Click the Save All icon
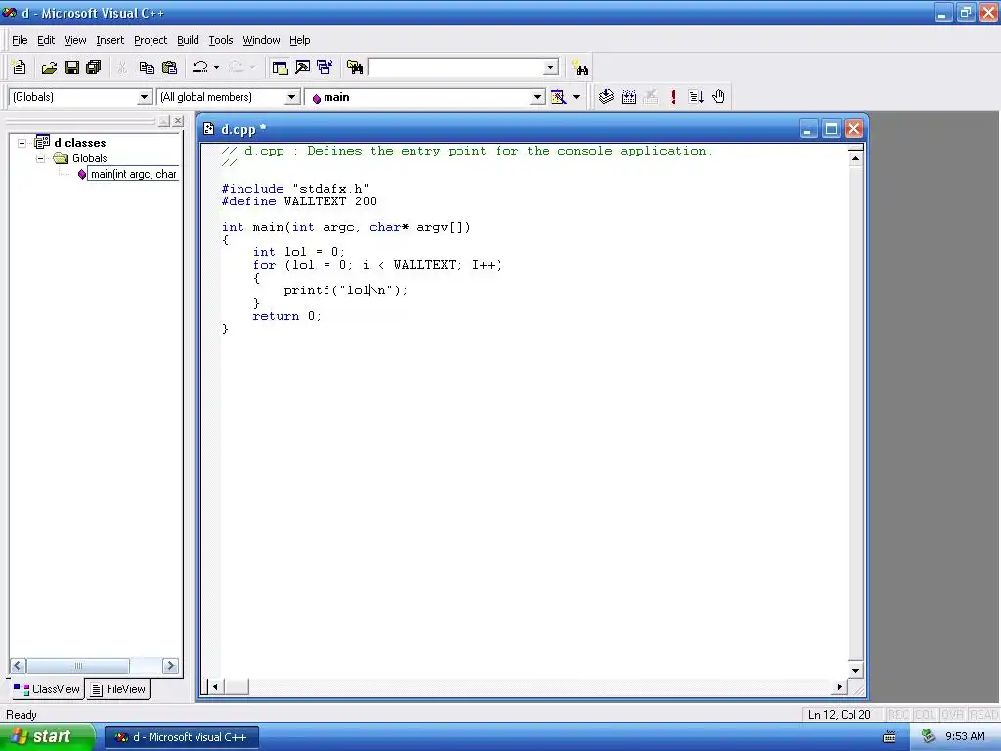This screenshot has height=751, width=1001. pyautogui.click(x=94, y=67)
